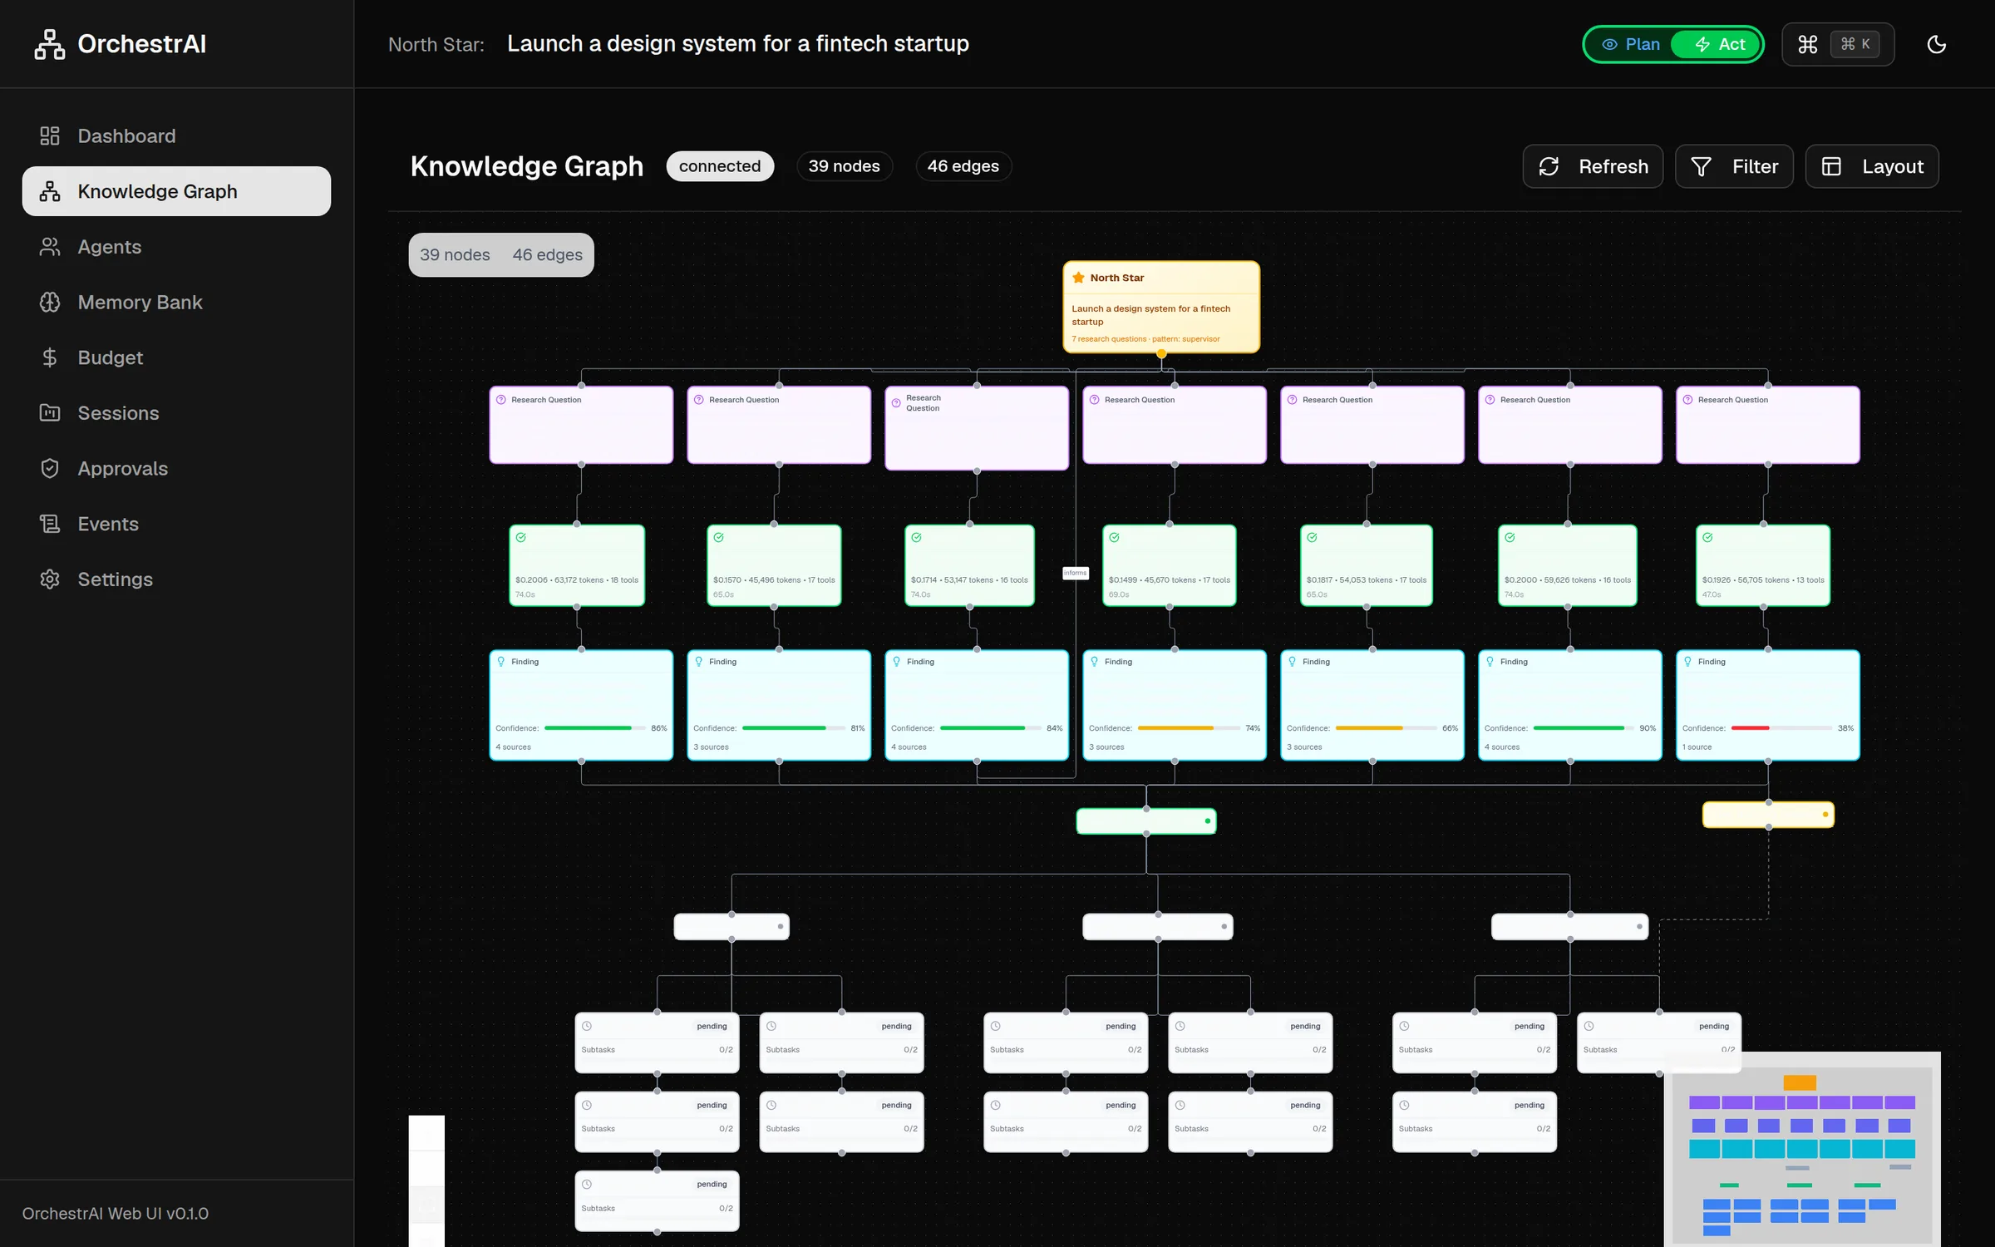Switch to Act mode
The image size is (1995, 1247).
click(1717, 44)
